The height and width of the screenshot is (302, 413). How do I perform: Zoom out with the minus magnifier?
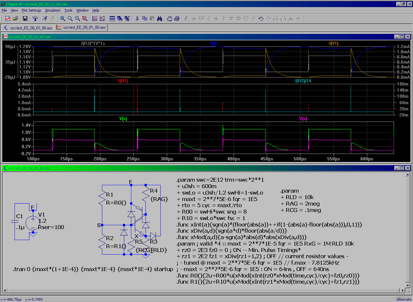[77, 19]
